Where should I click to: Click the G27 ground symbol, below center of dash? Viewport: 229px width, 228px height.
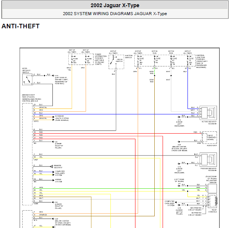pyautogui.click(x=53, y=219)
